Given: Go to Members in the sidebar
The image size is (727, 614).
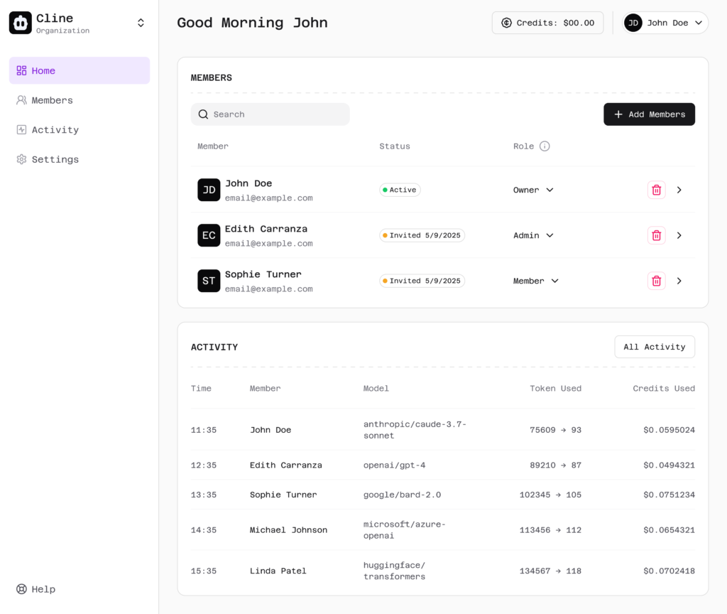Looking at the screenshot, I should click(x=52, y=100).
